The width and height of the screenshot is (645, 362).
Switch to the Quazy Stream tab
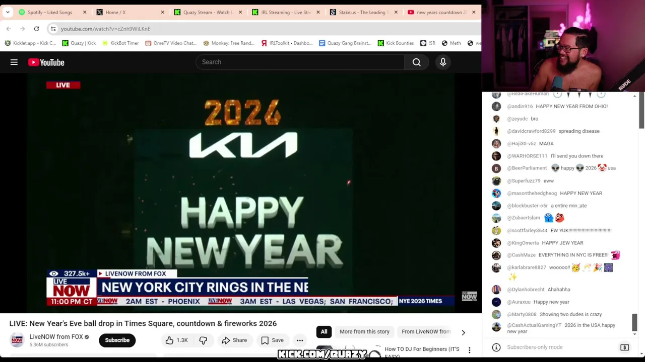[x=208, y=12]
